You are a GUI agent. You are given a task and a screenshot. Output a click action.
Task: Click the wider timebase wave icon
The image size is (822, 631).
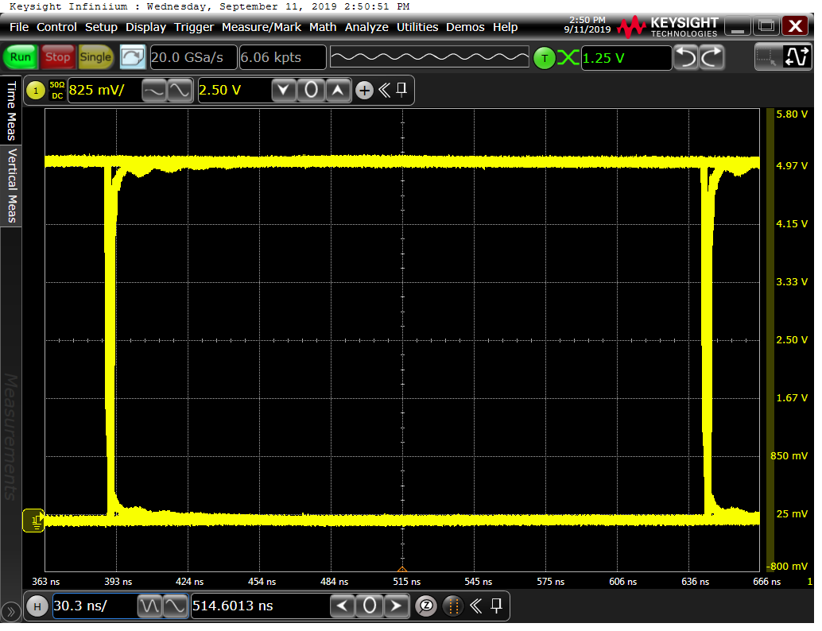150,606
